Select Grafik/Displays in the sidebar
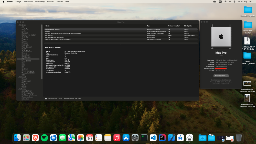This screenshot has height=144, width=256. click(27, 51)
